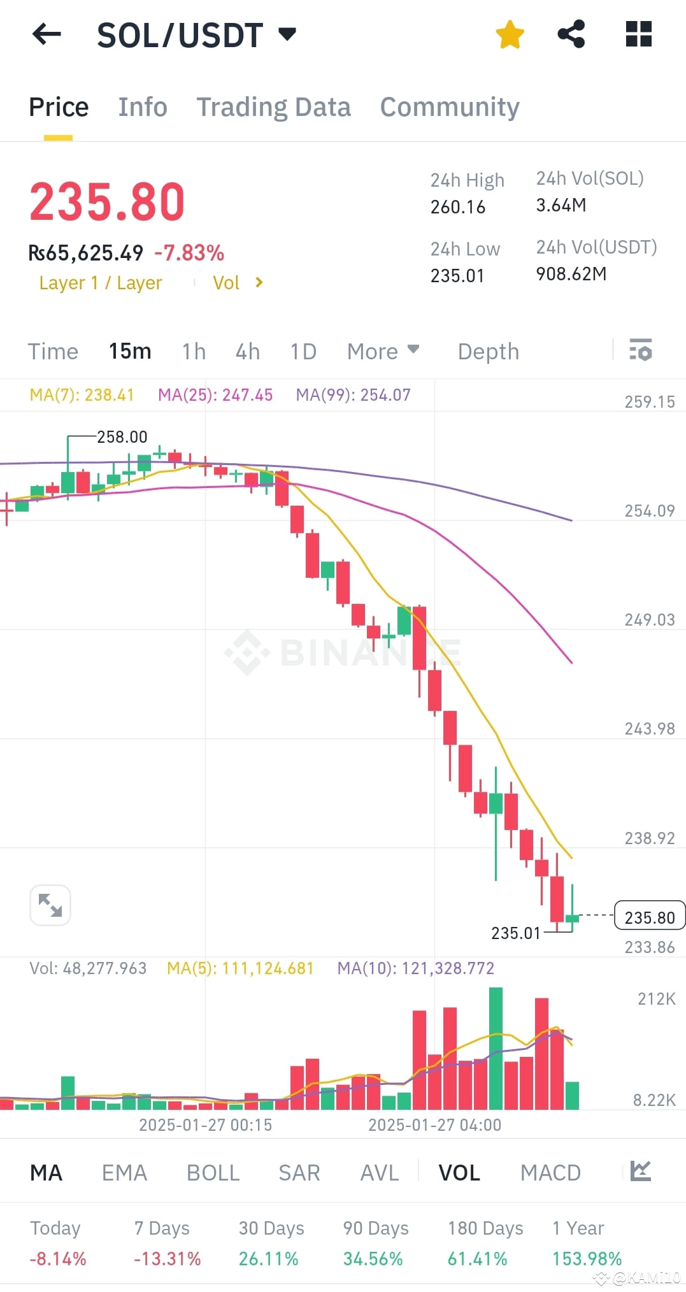Open the Layer 1 / Layer link

click(101, 282)
